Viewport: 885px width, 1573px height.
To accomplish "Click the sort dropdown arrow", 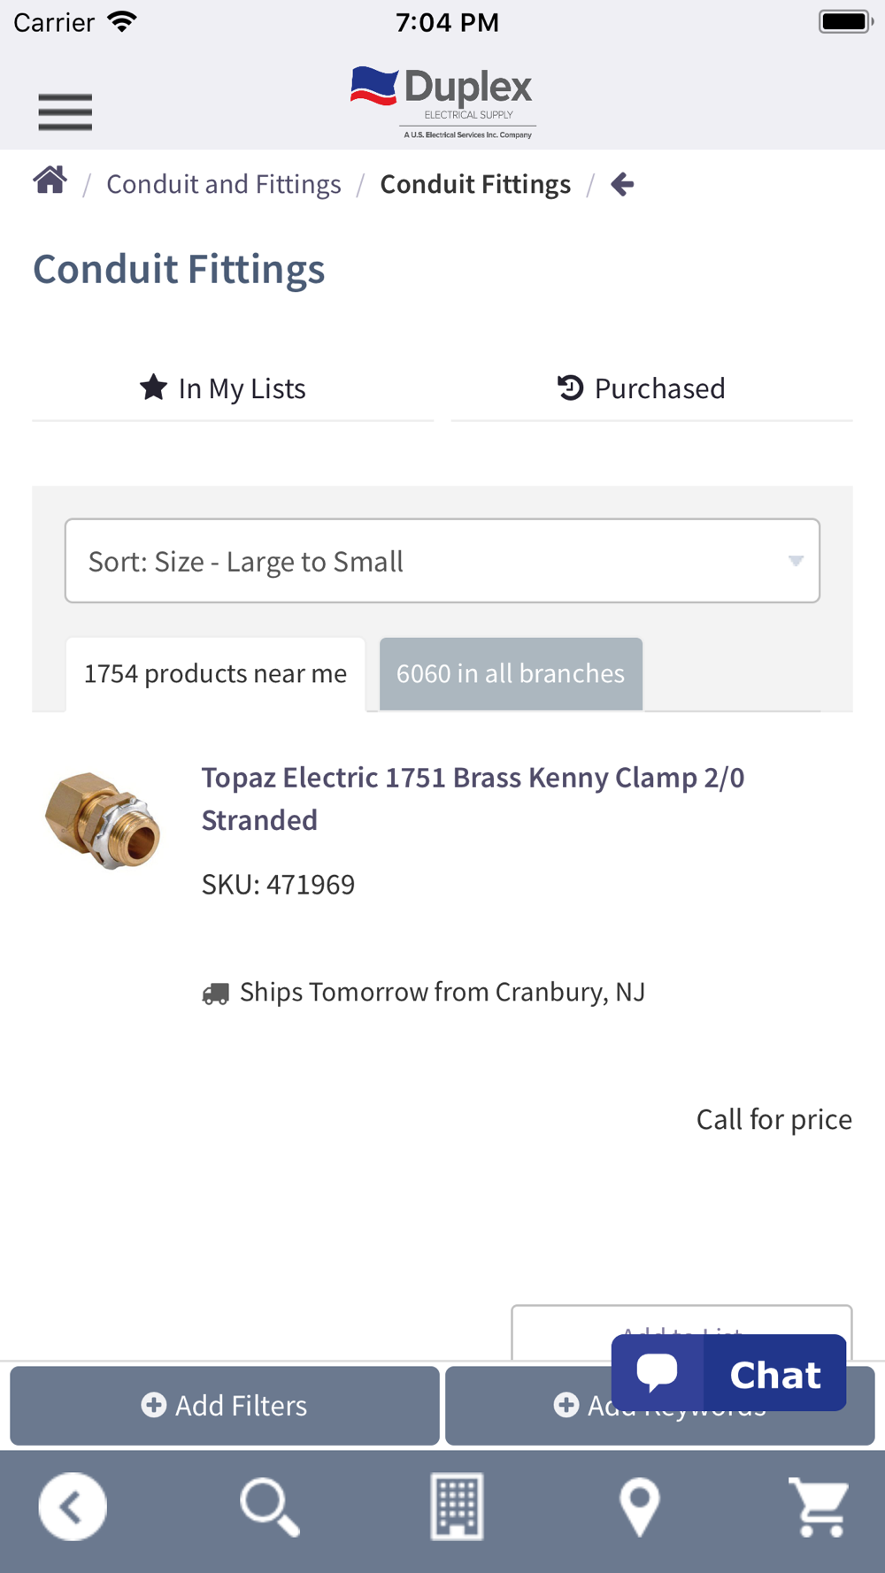I will (796, 561).
